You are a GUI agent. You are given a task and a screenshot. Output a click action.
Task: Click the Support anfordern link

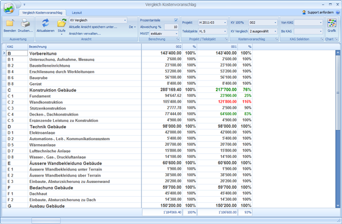pyautogui.click(x=320, y=13)
